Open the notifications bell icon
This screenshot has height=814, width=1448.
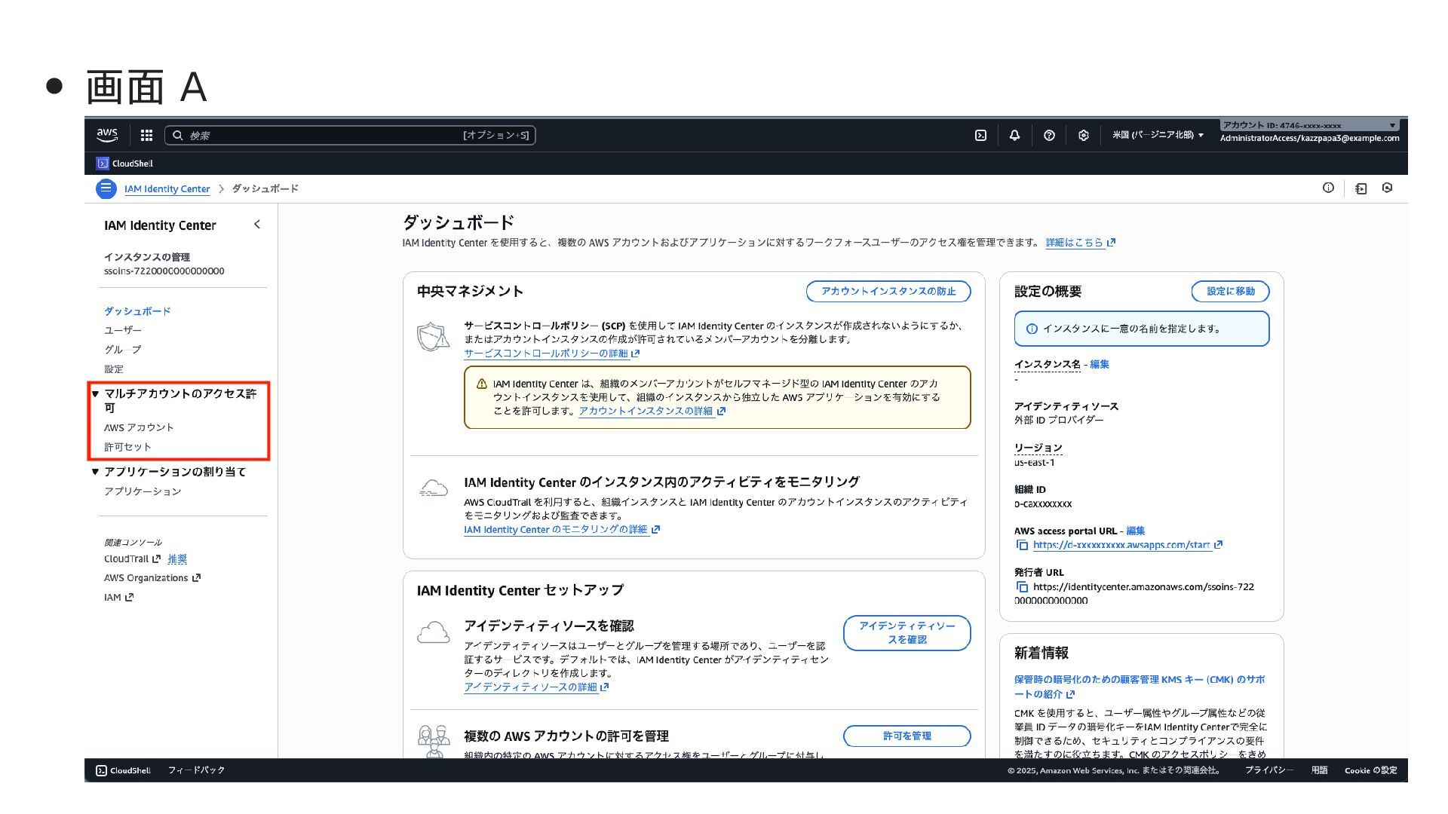tap(1014, 136)
